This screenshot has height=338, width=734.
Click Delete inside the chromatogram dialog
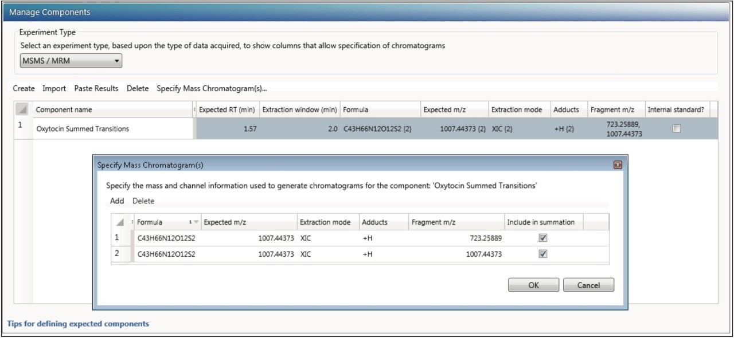click(143, 201)
